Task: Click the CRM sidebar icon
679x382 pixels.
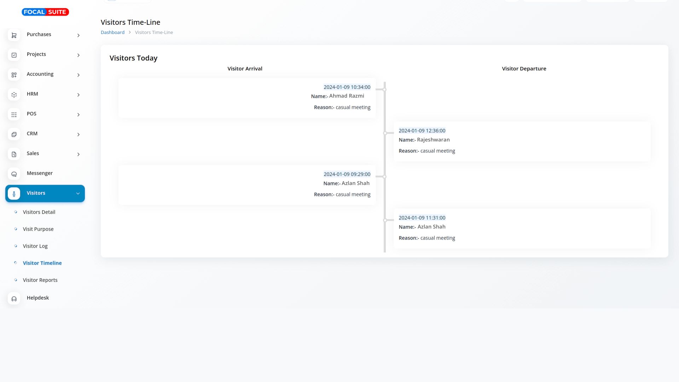Action: point(14,134)
